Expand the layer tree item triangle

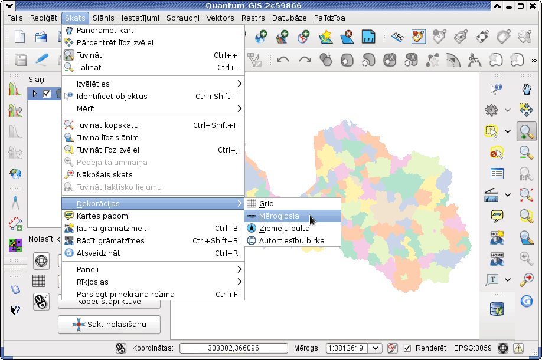click(x=34, y=94)
